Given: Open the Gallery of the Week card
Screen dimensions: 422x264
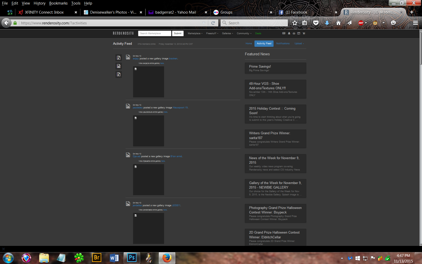Looking at the screenshot, I should pos(276,188).
